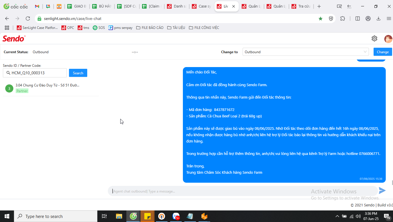This screenshot has height=222, width=393.
Task: Send the message with the paper plane icon
Action: (x=382, y=190)
